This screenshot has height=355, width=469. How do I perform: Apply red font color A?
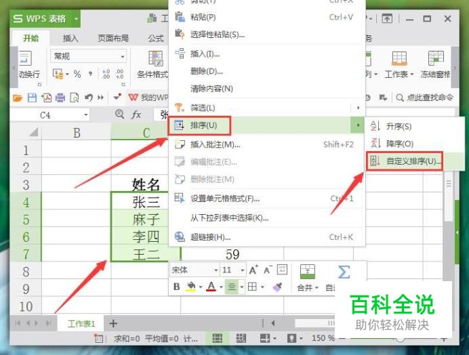(x=211, y=287)
